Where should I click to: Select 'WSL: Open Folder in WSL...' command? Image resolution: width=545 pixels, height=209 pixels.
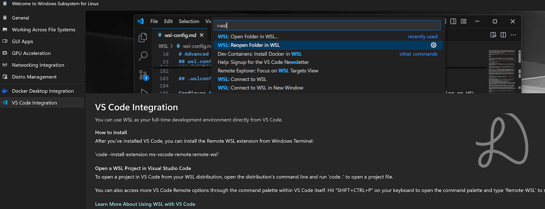tap(328, 37)
